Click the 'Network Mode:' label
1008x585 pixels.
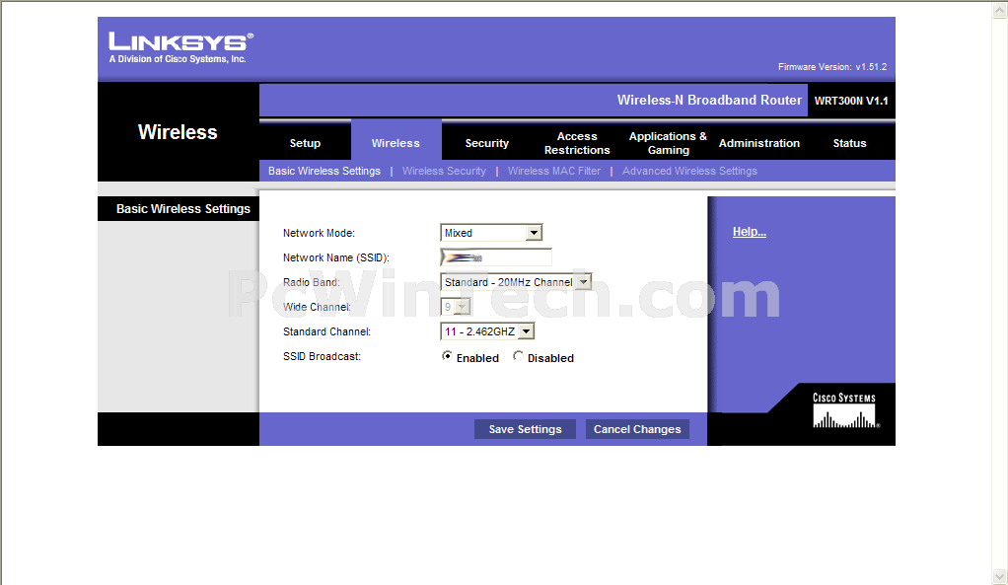pos(319,233)
